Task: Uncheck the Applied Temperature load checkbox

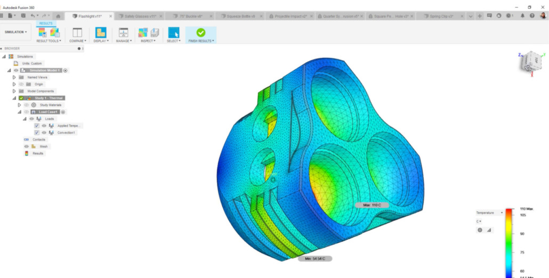Action: (x=37, y=126)
